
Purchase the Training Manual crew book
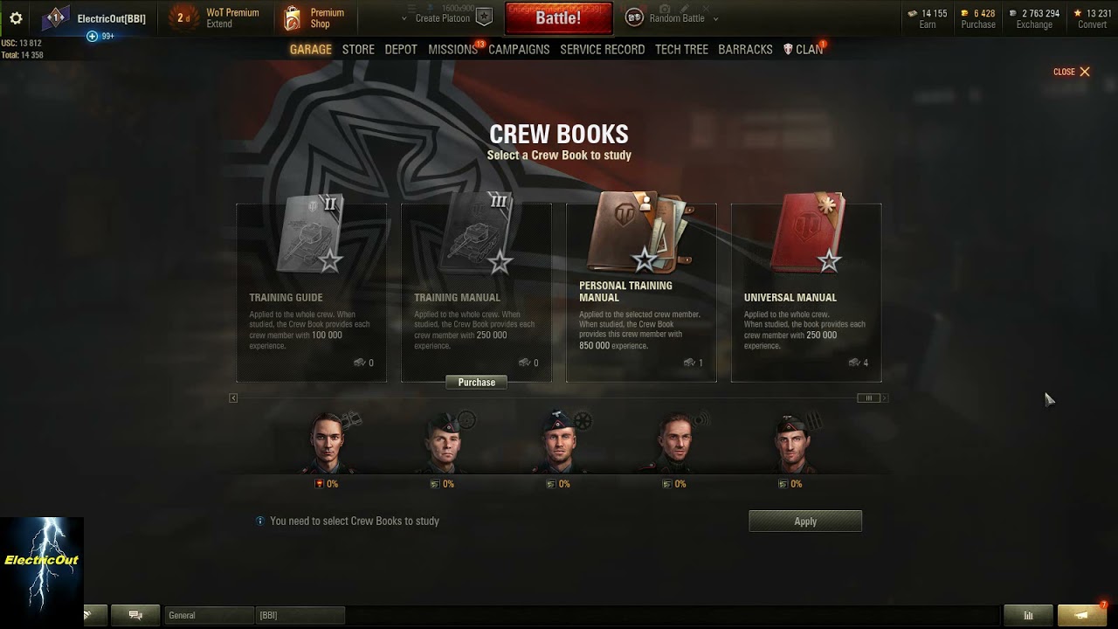coord(477,383)
